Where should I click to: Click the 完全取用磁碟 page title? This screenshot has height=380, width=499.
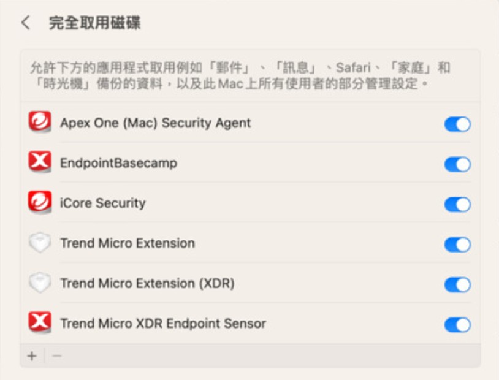click(94, 23)
